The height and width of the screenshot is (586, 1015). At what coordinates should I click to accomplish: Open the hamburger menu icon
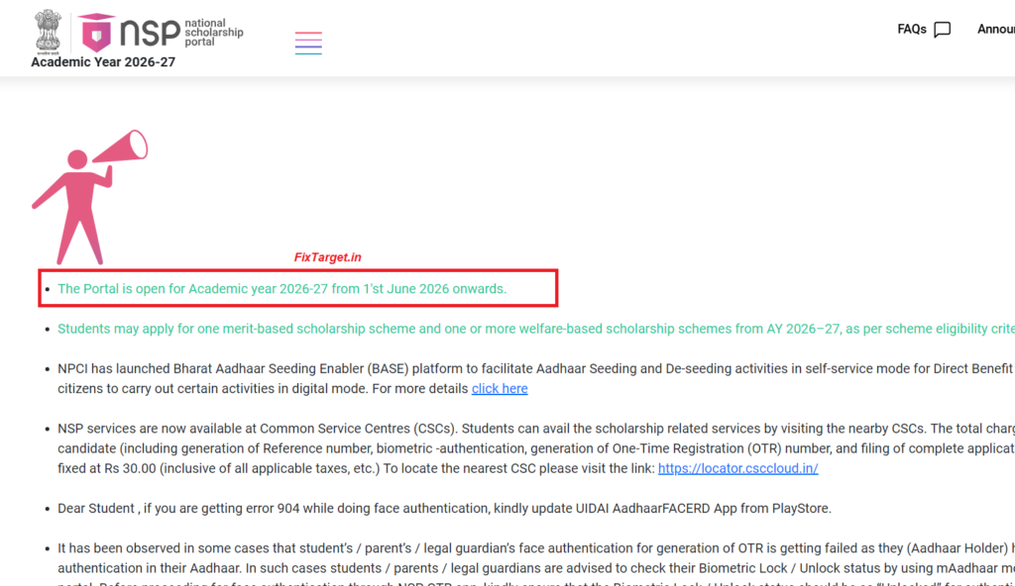[308, 43]
